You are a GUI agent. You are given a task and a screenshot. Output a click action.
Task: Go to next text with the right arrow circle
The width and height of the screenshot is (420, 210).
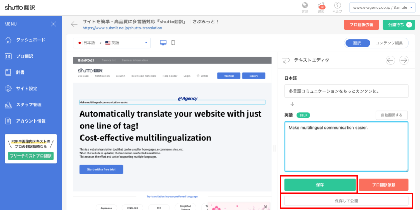[x=404, y=60]
